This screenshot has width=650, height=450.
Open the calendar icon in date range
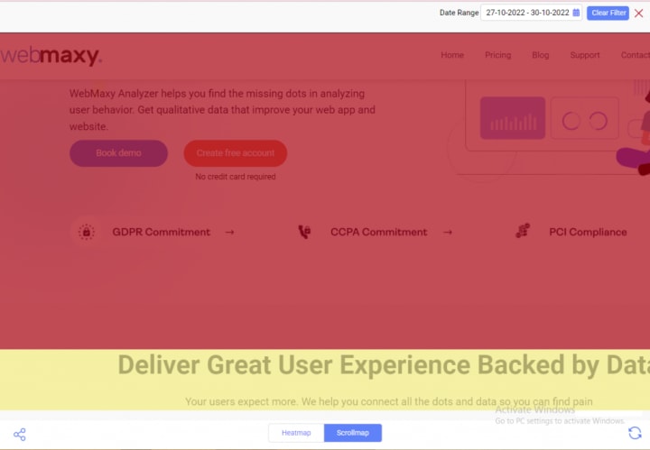tap(576, 13)
